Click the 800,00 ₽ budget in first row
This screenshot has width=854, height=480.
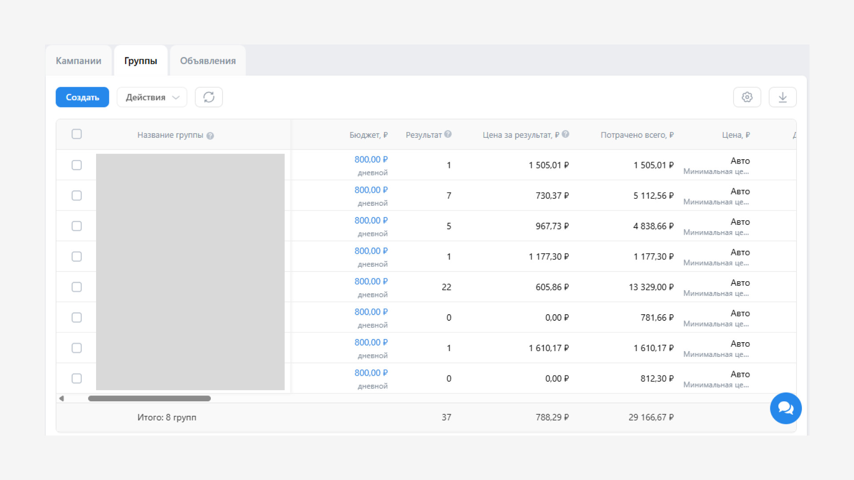[371, 159]
